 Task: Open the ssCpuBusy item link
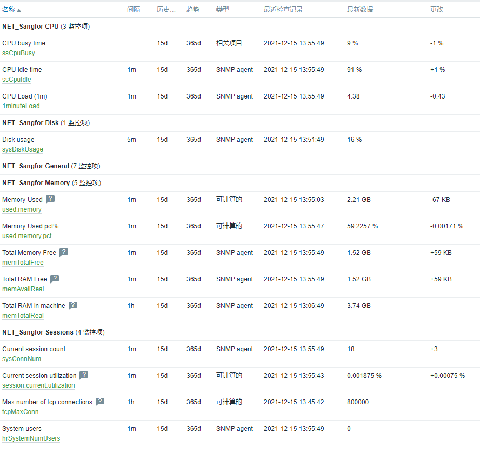coord(19,53)
